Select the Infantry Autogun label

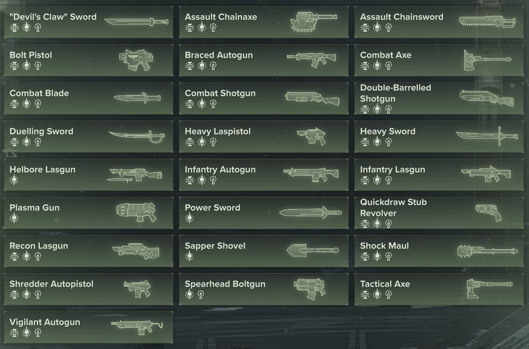[220, 170]
